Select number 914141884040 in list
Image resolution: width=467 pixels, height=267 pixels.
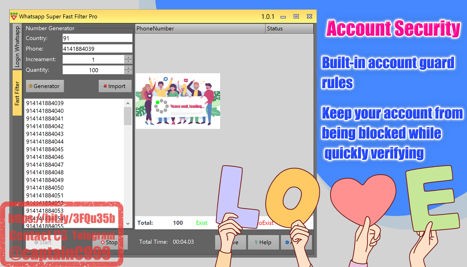coord(45,111)
